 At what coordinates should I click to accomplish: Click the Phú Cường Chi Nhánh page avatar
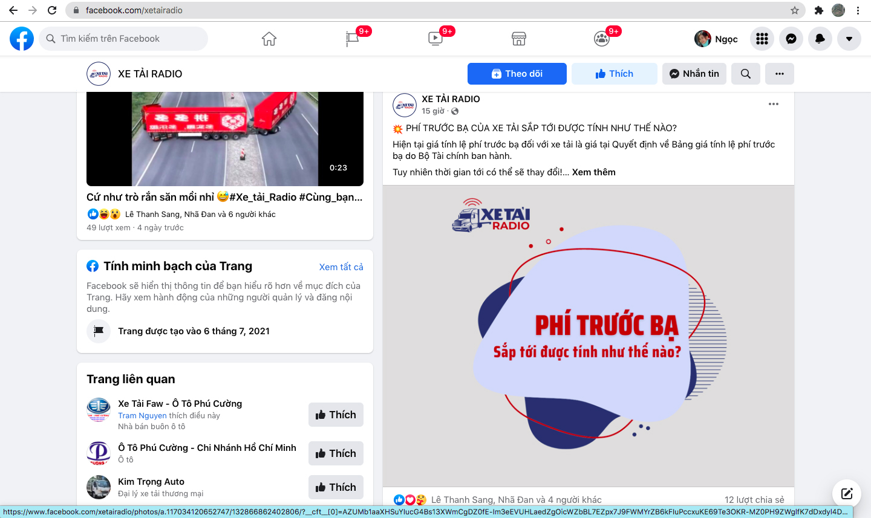coord(99,453)
